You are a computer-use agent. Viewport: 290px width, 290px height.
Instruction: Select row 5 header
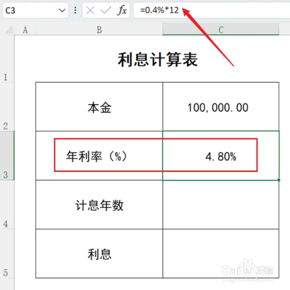pos(7,253)
